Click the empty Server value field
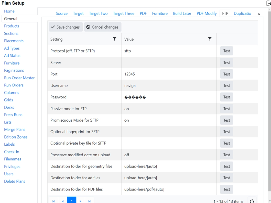Screen dimensions: 271x203 click(x=169, y=62)
